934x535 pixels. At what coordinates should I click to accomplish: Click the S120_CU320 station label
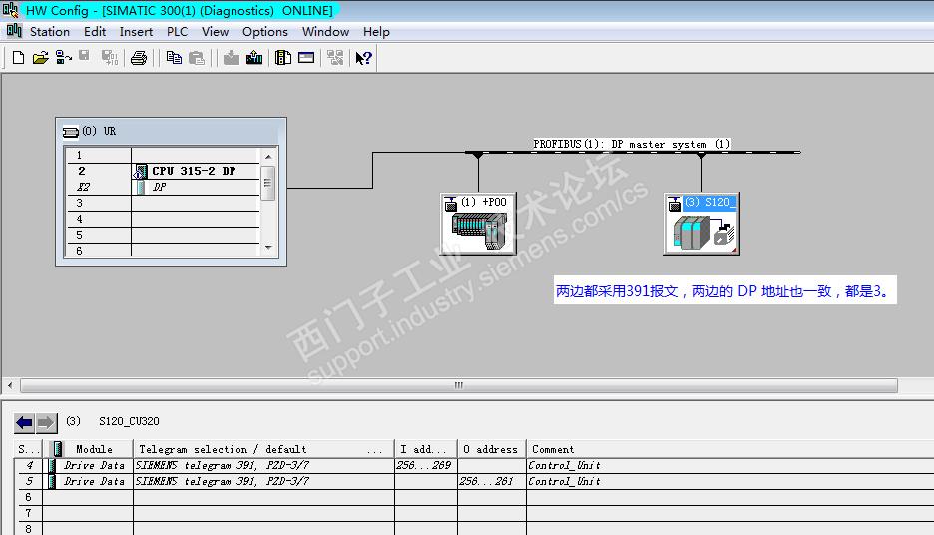coord(129,421)
